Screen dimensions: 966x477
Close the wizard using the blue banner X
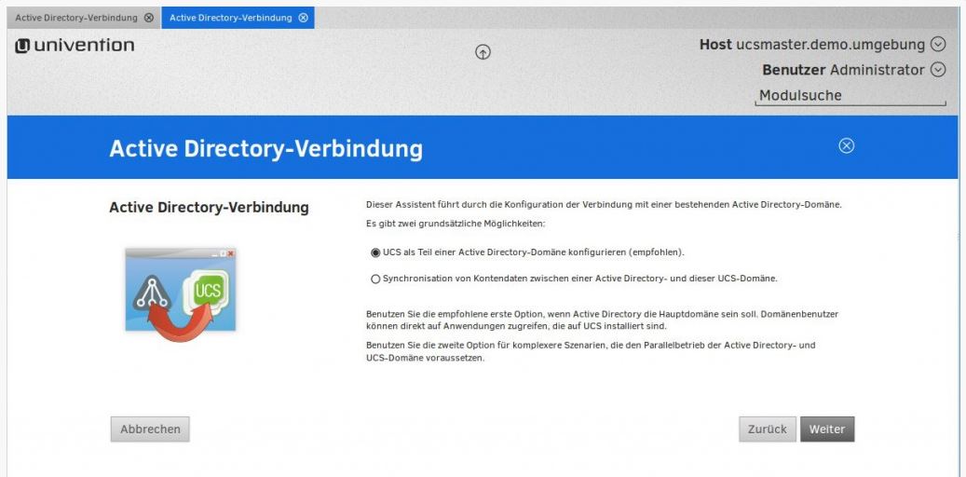847,145
